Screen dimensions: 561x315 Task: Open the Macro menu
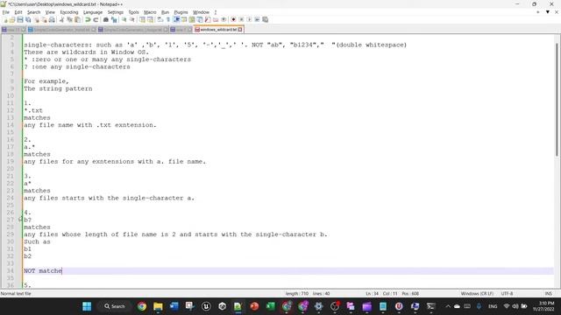pos(150,12)
